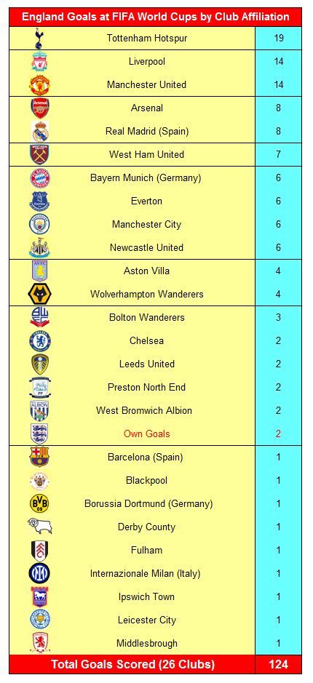Select the Liverpool club badge
The image size is (313, 683).
point(39,61)
